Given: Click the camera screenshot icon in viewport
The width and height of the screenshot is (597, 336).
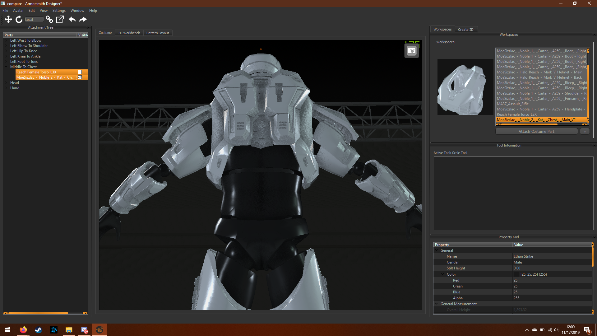Looking at the screenshot, I should coord(411,51).
